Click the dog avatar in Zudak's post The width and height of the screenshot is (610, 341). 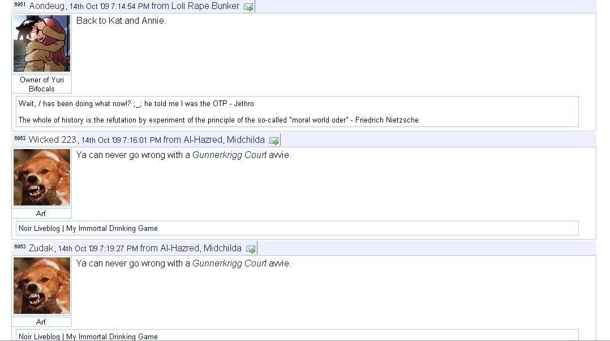coord(42,286)
